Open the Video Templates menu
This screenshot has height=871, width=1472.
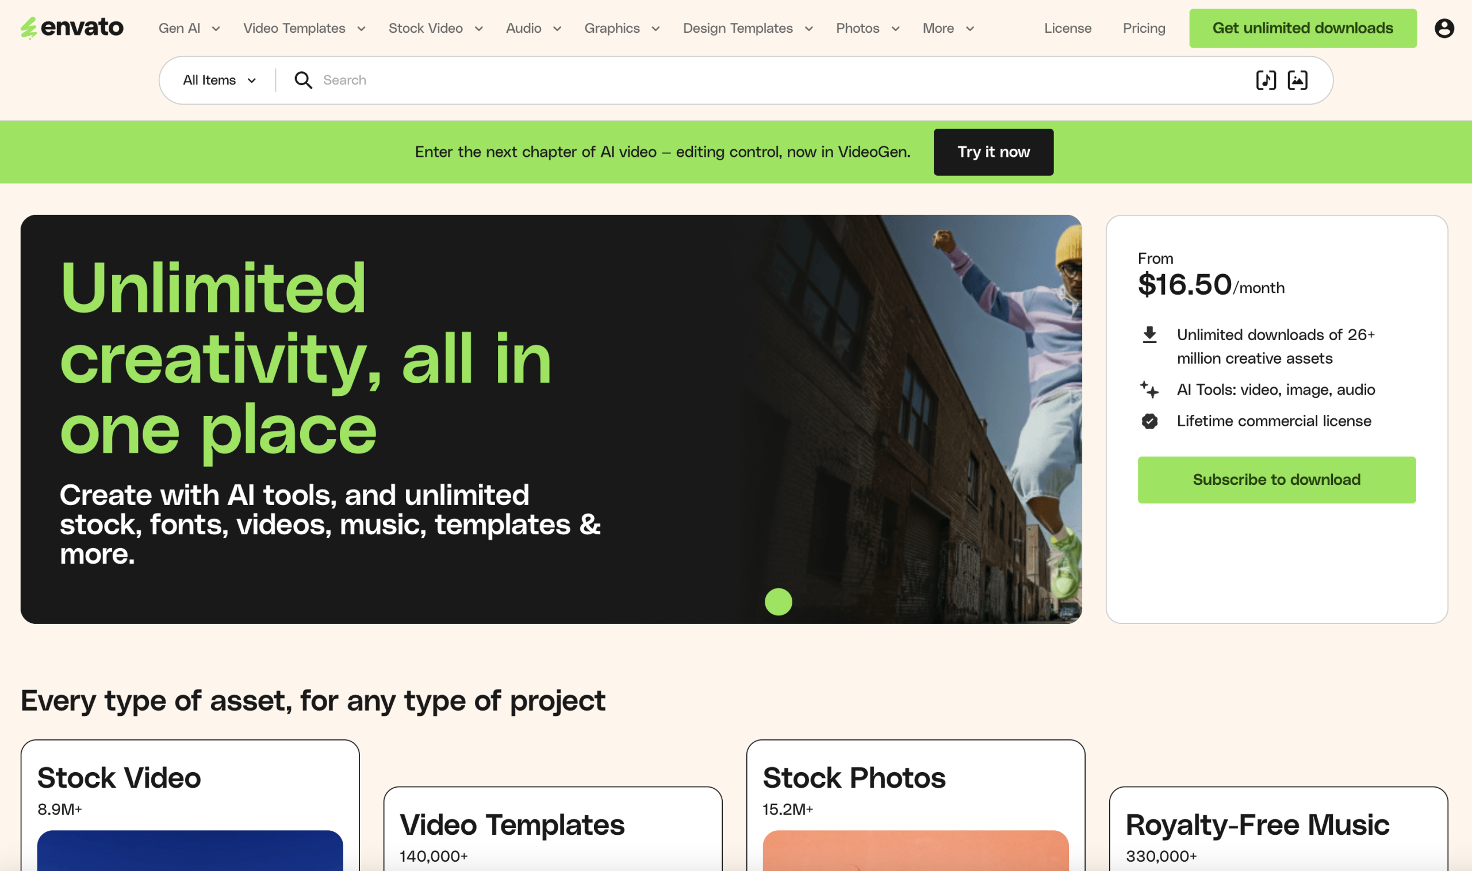pyautogui.click(x=304, y=28)
